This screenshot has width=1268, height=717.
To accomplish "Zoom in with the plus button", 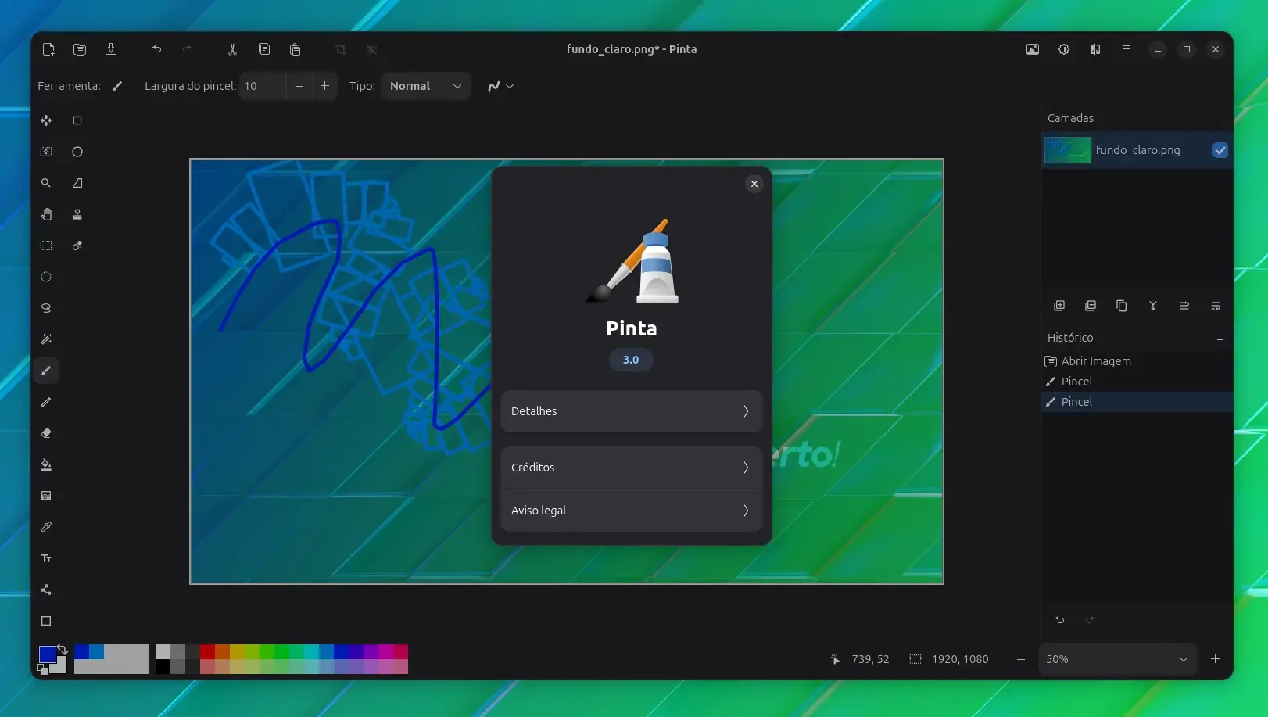I will (1215, 659).
